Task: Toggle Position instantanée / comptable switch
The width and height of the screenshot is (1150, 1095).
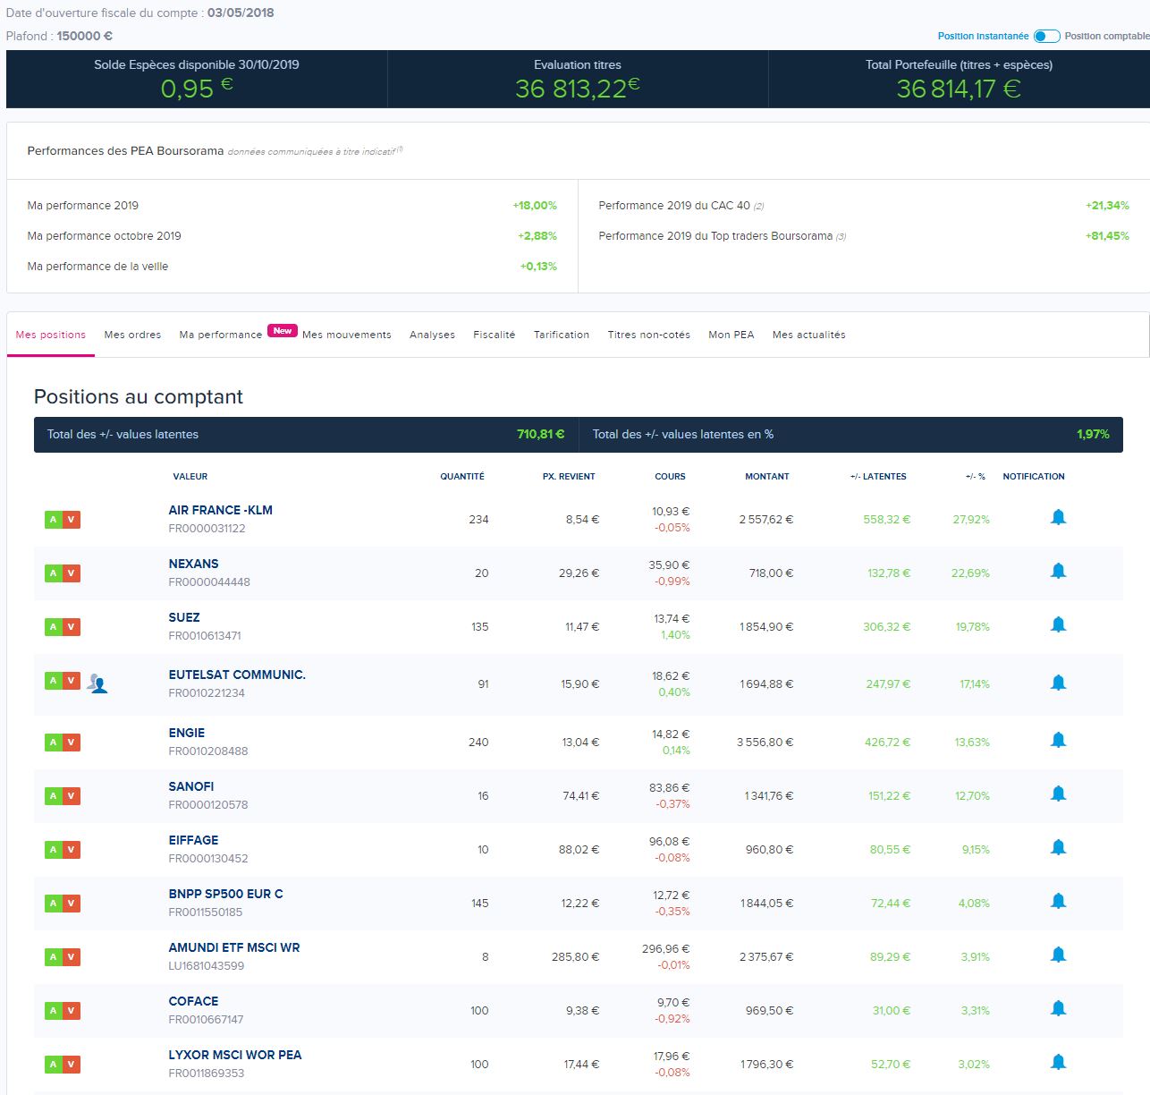Action: (1046, 37)
